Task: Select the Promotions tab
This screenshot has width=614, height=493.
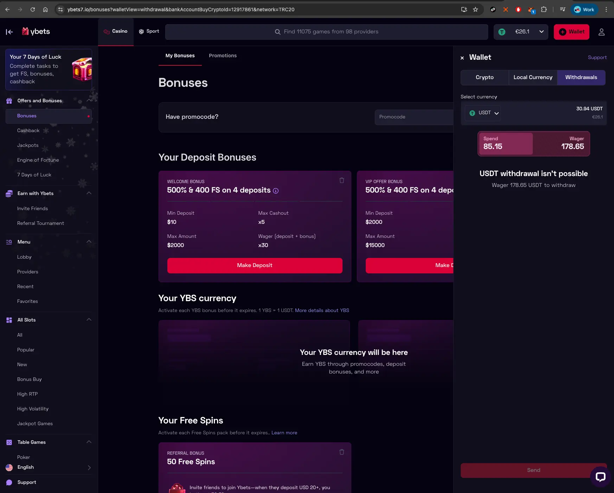Action: pyautogui.click(x=223, y=56)
